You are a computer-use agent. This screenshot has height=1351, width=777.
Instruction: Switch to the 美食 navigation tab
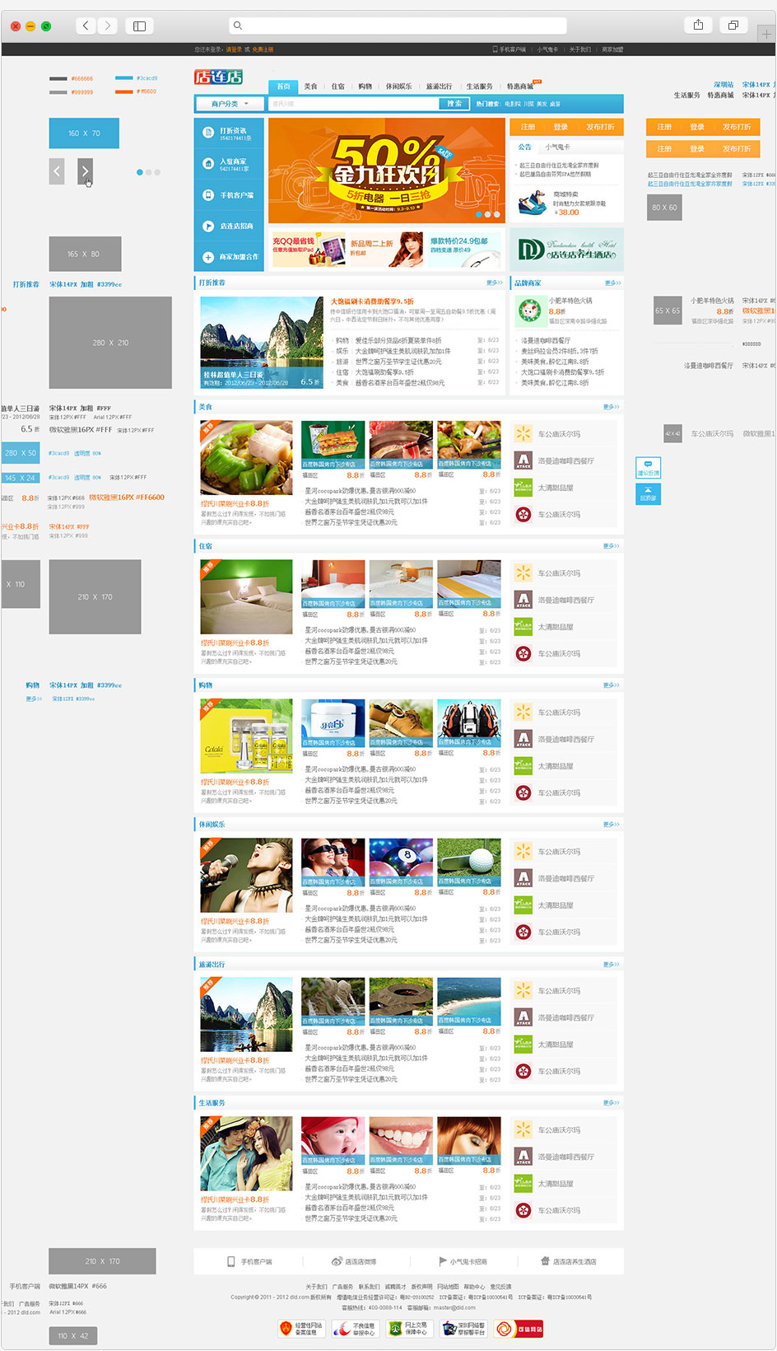[x=310, y=86]
